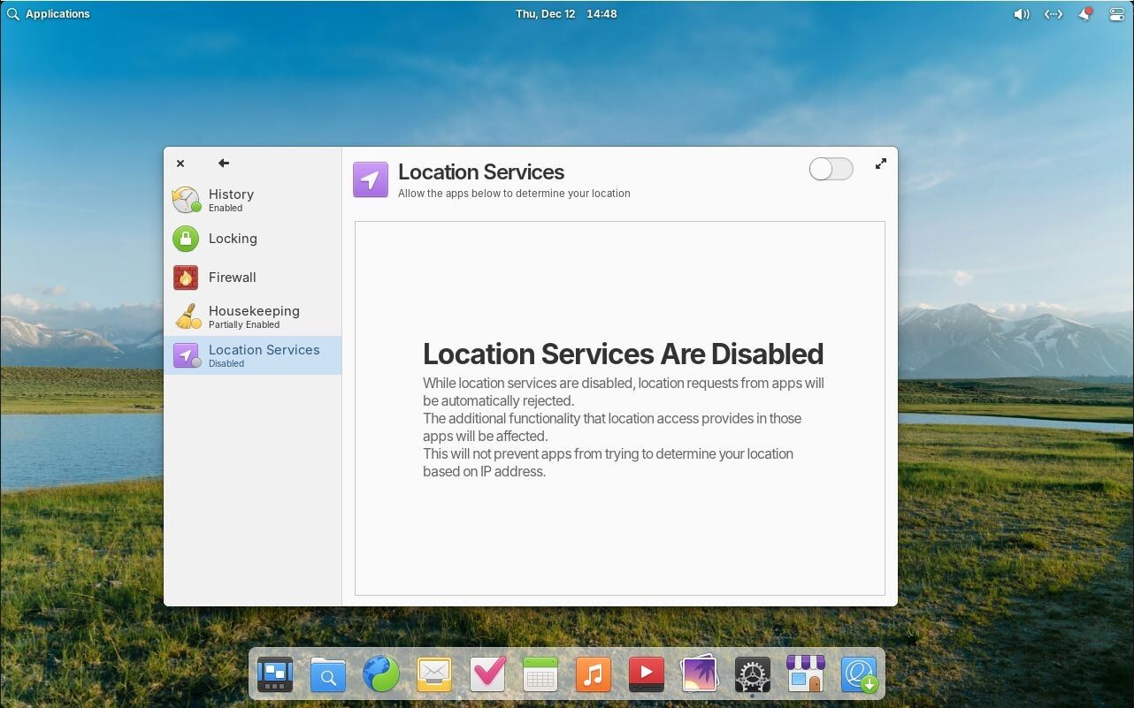Click "Allow the apps below to determine your location"
The width and height of the screenshot is (1134, 708).
tap(514, 194)
